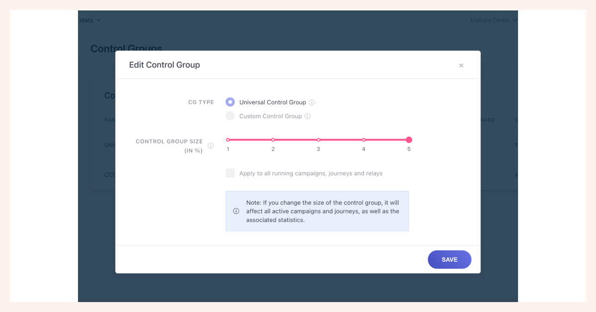The width and height of the screenshot is (596, 312).
Task: Click the note about changing control group size
Action: tap(322, 211)
